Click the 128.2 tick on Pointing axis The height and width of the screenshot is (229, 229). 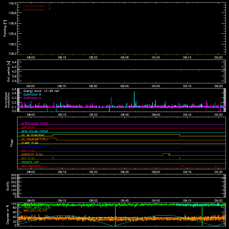click(x=12, y=44)
